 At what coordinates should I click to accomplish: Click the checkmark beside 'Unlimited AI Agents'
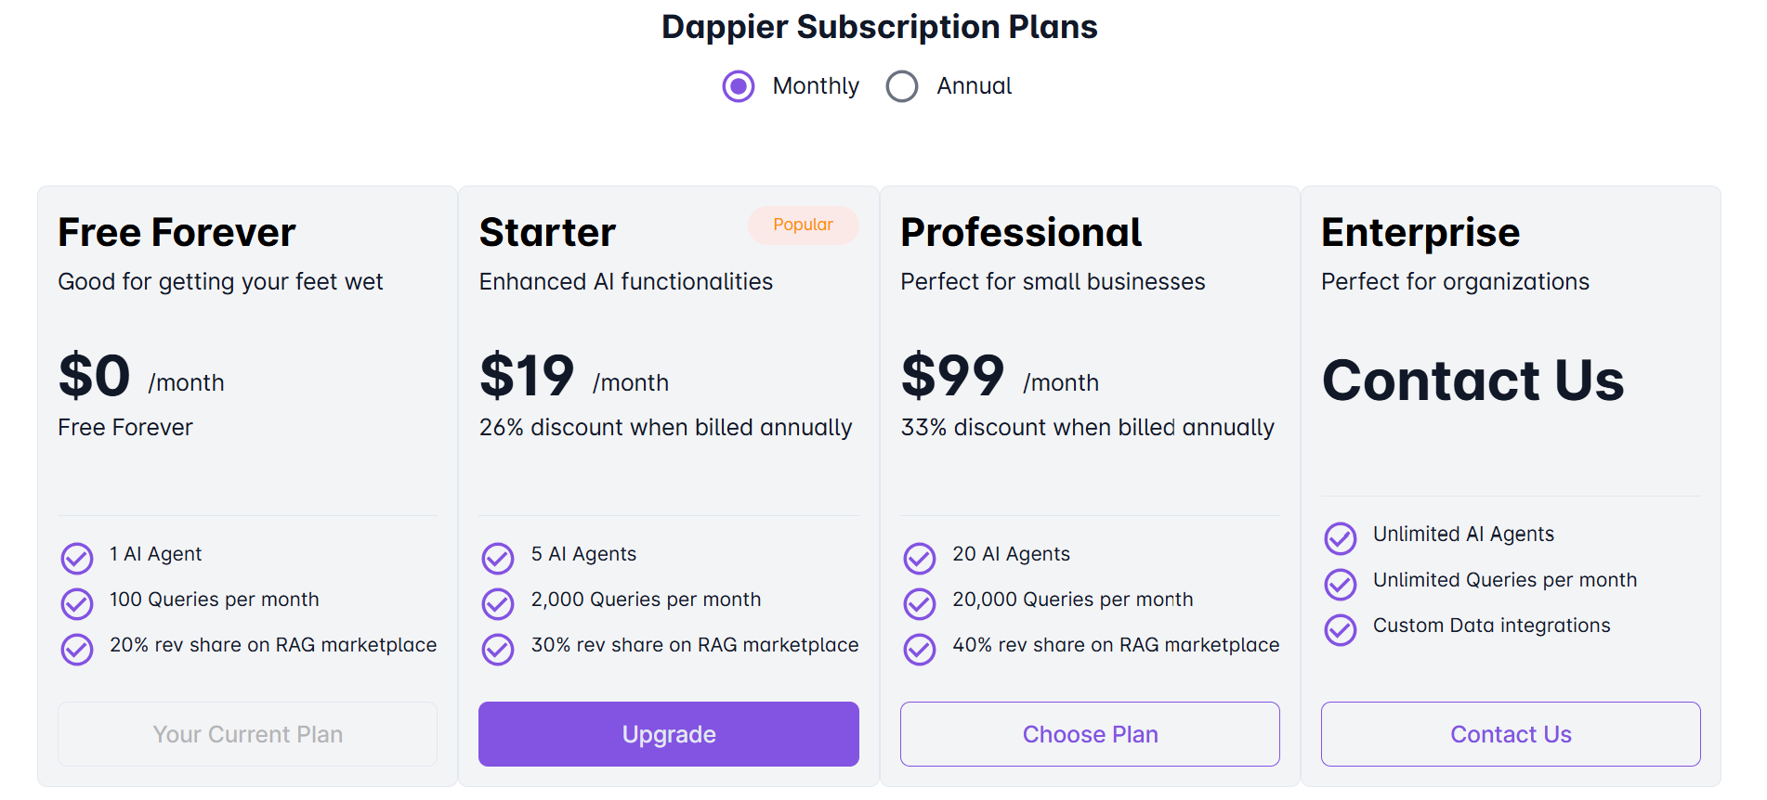pyautogui.click(x=1341, y=538)
